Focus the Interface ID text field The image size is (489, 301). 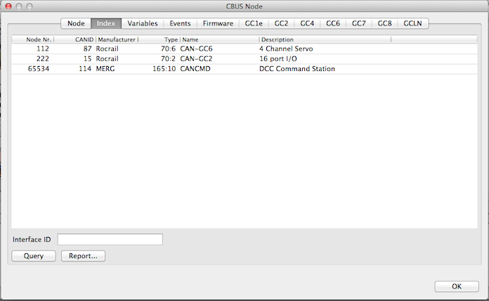click(x=110, y=240)
